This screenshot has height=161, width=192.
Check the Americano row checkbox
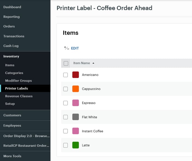click(66, 75)
